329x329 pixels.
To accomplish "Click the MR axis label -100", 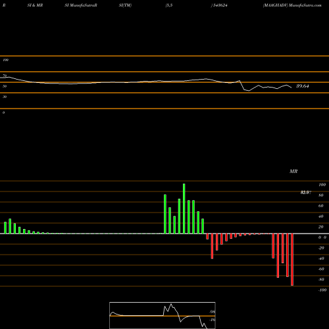I will coord(322,290).
